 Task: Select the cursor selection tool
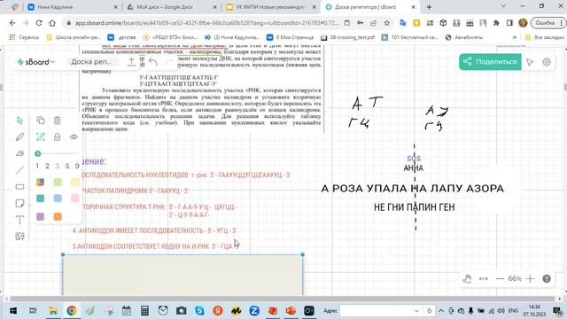pos(19,121)
